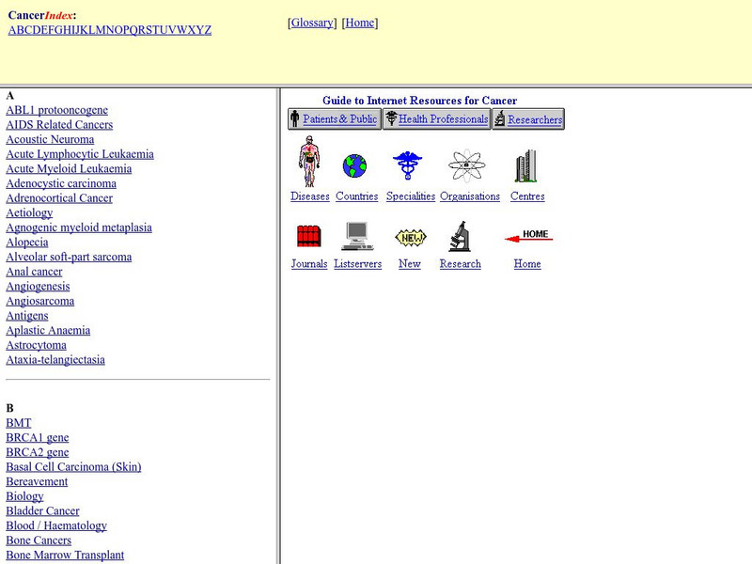Image resolution: width=752 pixels, height=564 pixels.
Task: Click the computer Listservers icon
Action: tap(357, 236)
